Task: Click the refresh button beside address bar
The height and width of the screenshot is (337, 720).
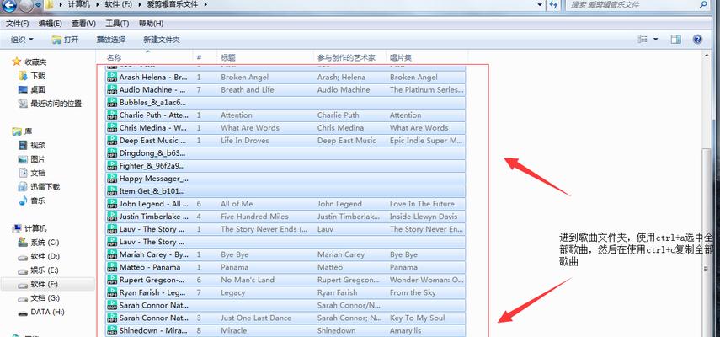Action: pos(553,4)
